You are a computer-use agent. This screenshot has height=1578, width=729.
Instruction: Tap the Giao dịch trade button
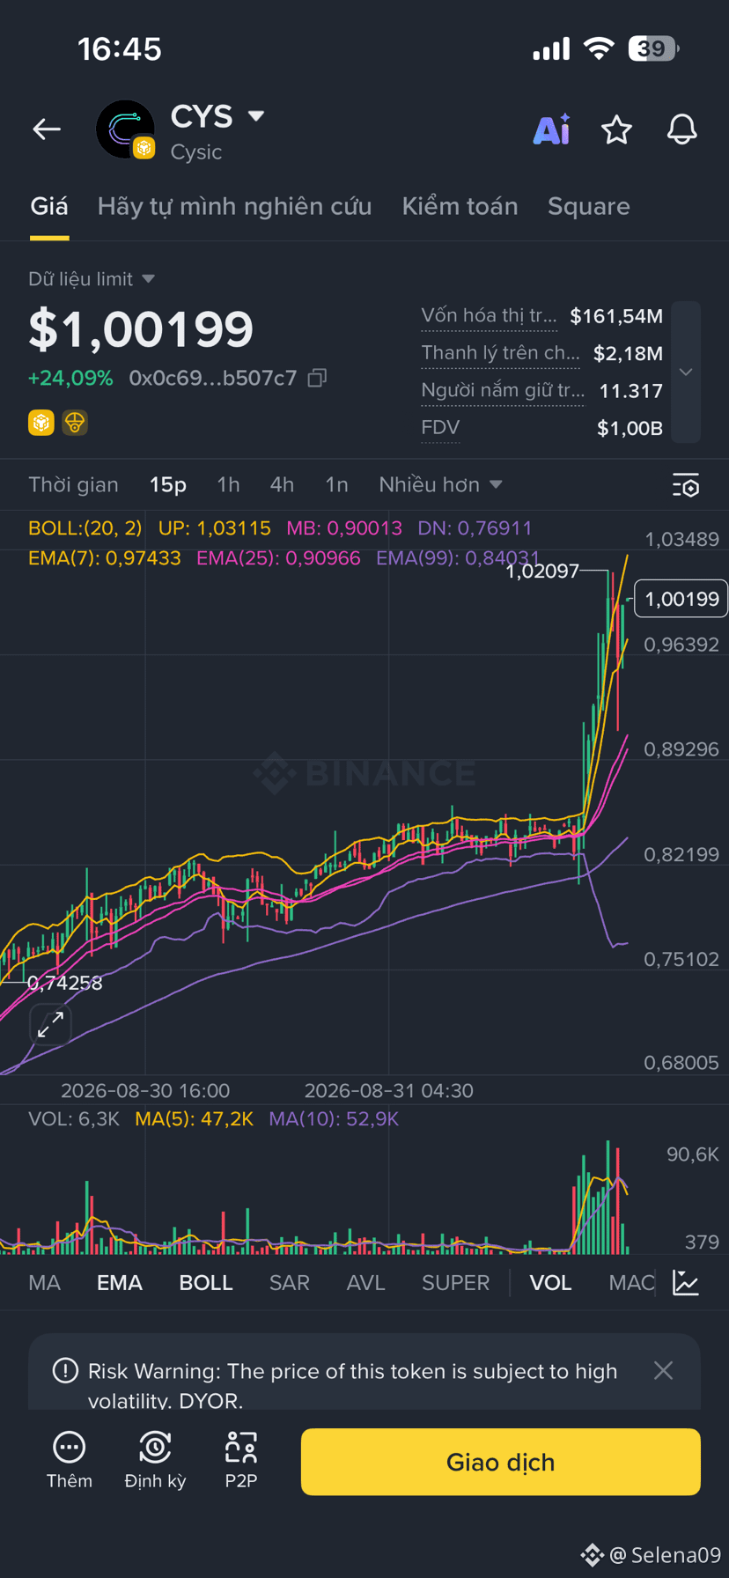tap(500, 1462)
